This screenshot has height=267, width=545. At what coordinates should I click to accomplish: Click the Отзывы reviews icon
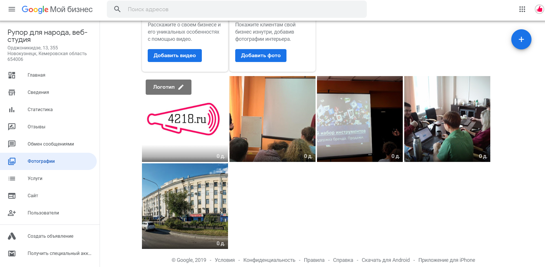click(x=12, y=127)
